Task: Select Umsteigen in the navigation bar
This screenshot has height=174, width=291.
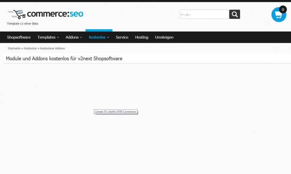Action: [x=164, y=37]
